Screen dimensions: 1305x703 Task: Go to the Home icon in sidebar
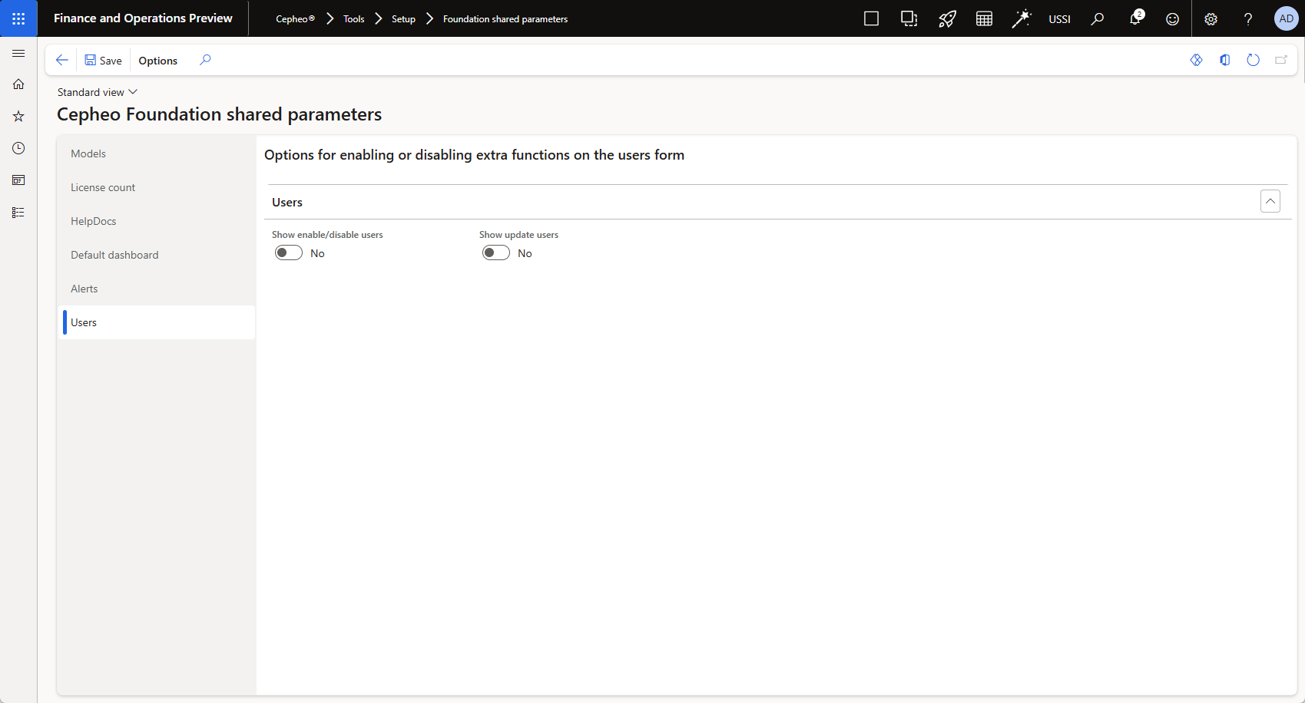point(18,84)
